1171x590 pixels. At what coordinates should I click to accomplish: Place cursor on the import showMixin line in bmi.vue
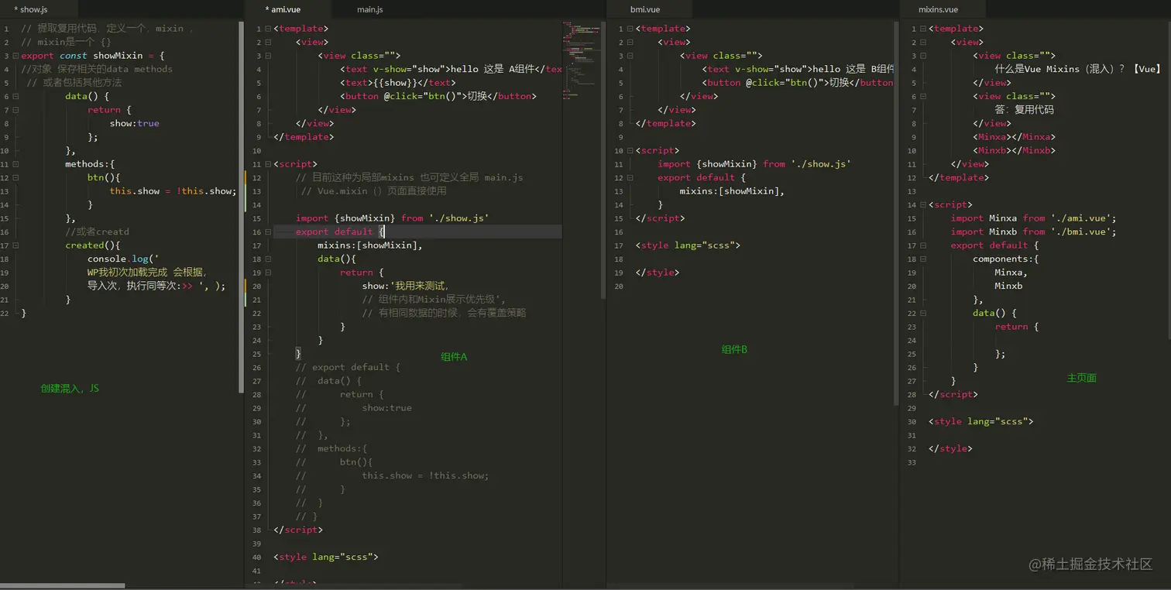coord(754,164)
